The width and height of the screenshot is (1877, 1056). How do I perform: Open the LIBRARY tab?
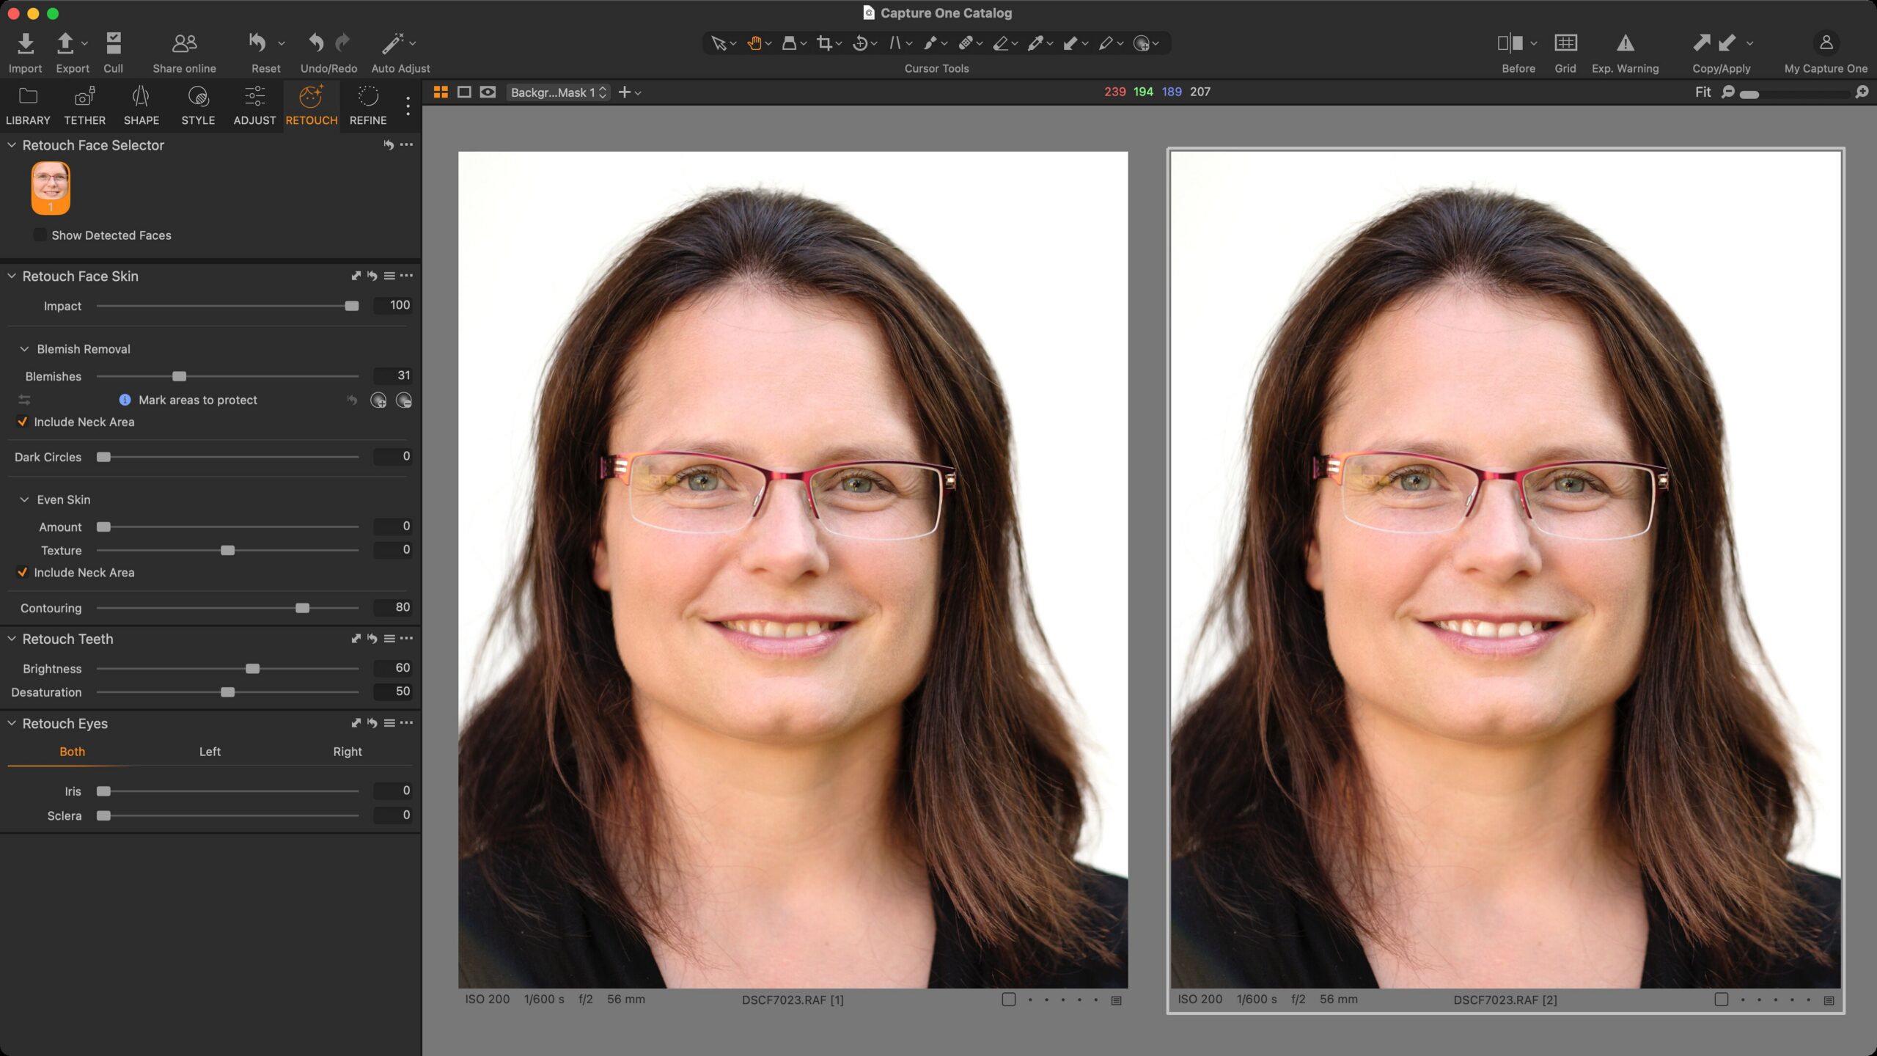pyautogui.click(x=28, y=106)
